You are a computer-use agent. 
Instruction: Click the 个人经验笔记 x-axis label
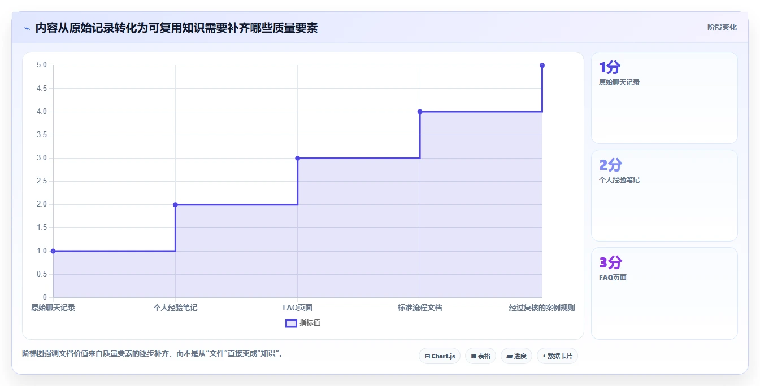click(x=175, y=308)
